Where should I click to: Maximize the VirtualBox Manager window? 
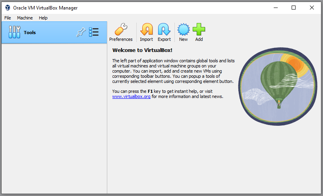pyautogui.click(x=294, y=8)
